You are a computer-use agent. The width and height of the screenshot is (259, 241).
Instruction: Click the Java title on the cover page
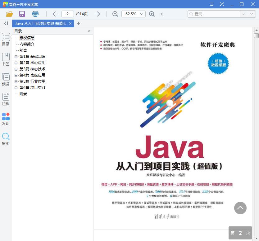click(170, 147)
